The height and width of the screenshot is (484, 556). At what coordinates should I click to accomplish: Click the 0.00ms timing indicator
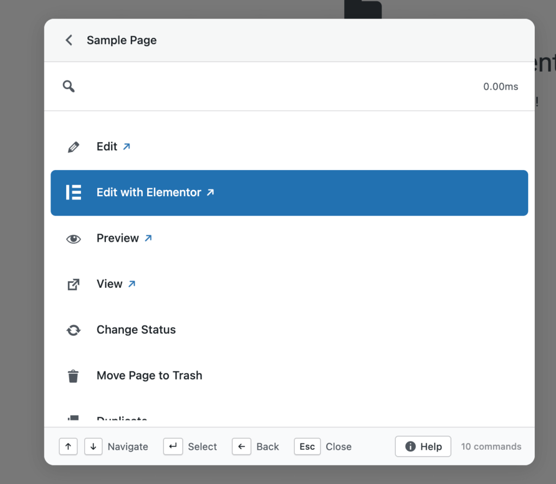click(x=500, y=86)
